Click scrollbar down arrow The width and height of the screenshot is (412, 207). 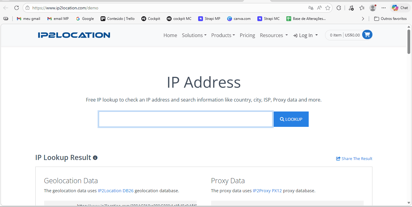[x=409, y=203]
